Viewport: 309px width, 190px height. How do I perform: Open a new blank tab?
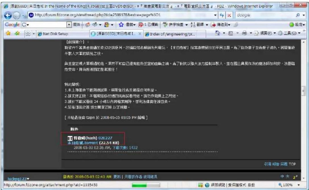click(201, 34)
